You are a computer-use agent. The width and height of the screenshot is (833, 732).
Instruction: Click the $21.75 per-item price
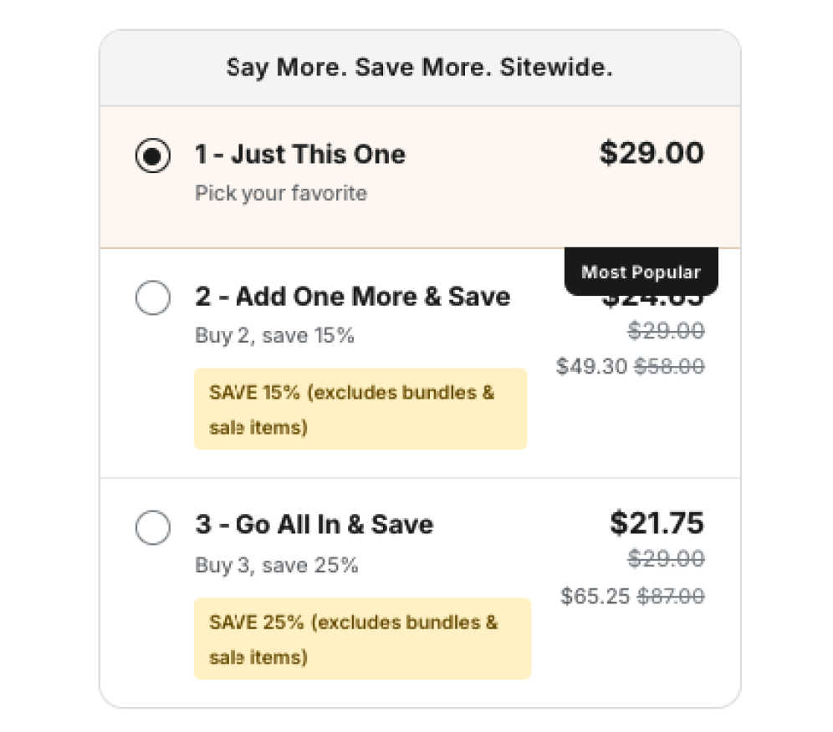tap(657, 523)
